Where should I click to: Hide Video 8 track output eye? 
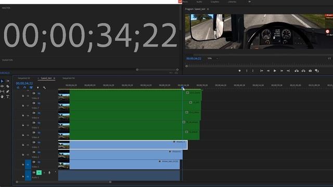click(39, 94)
